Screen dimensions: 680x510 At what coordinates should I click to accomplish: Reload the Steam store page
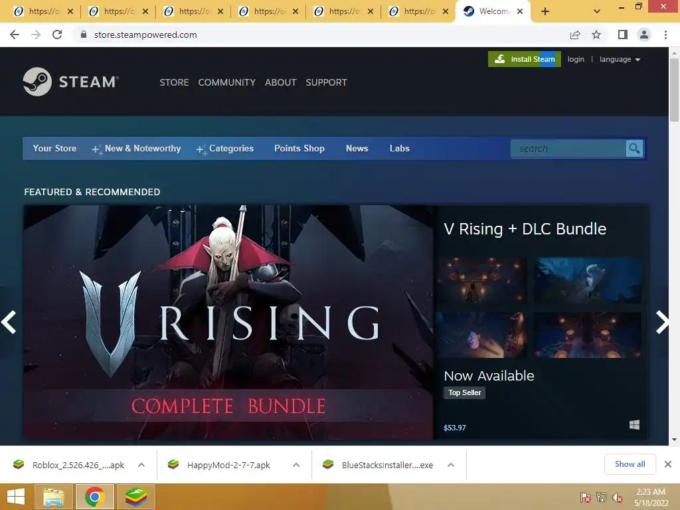tap(57, 35)
